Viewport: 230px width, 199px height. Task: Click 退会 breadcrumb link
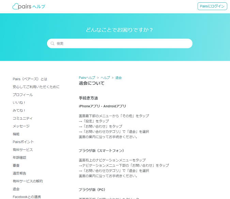(119, 78)
